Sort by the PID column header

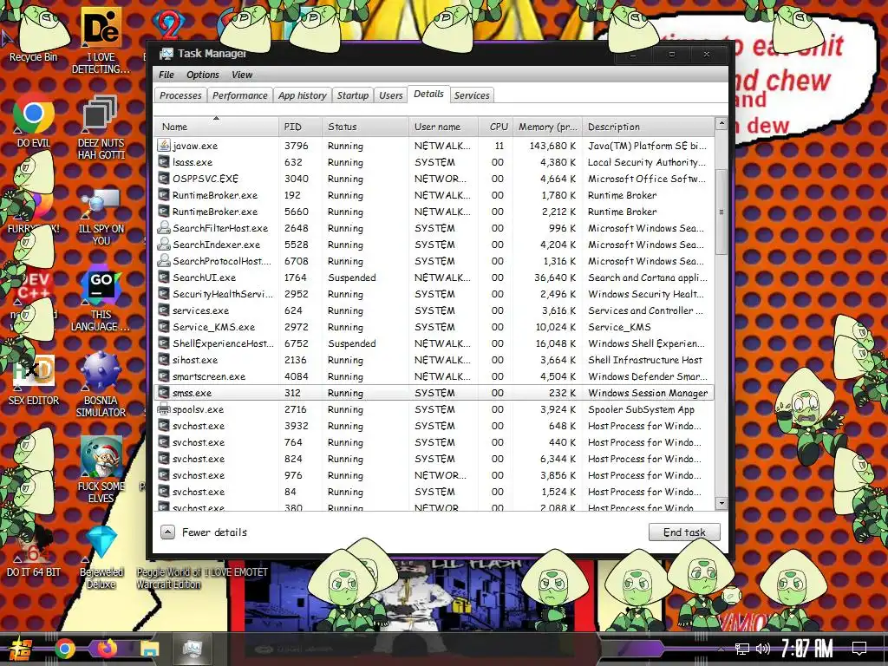point(300,127)
